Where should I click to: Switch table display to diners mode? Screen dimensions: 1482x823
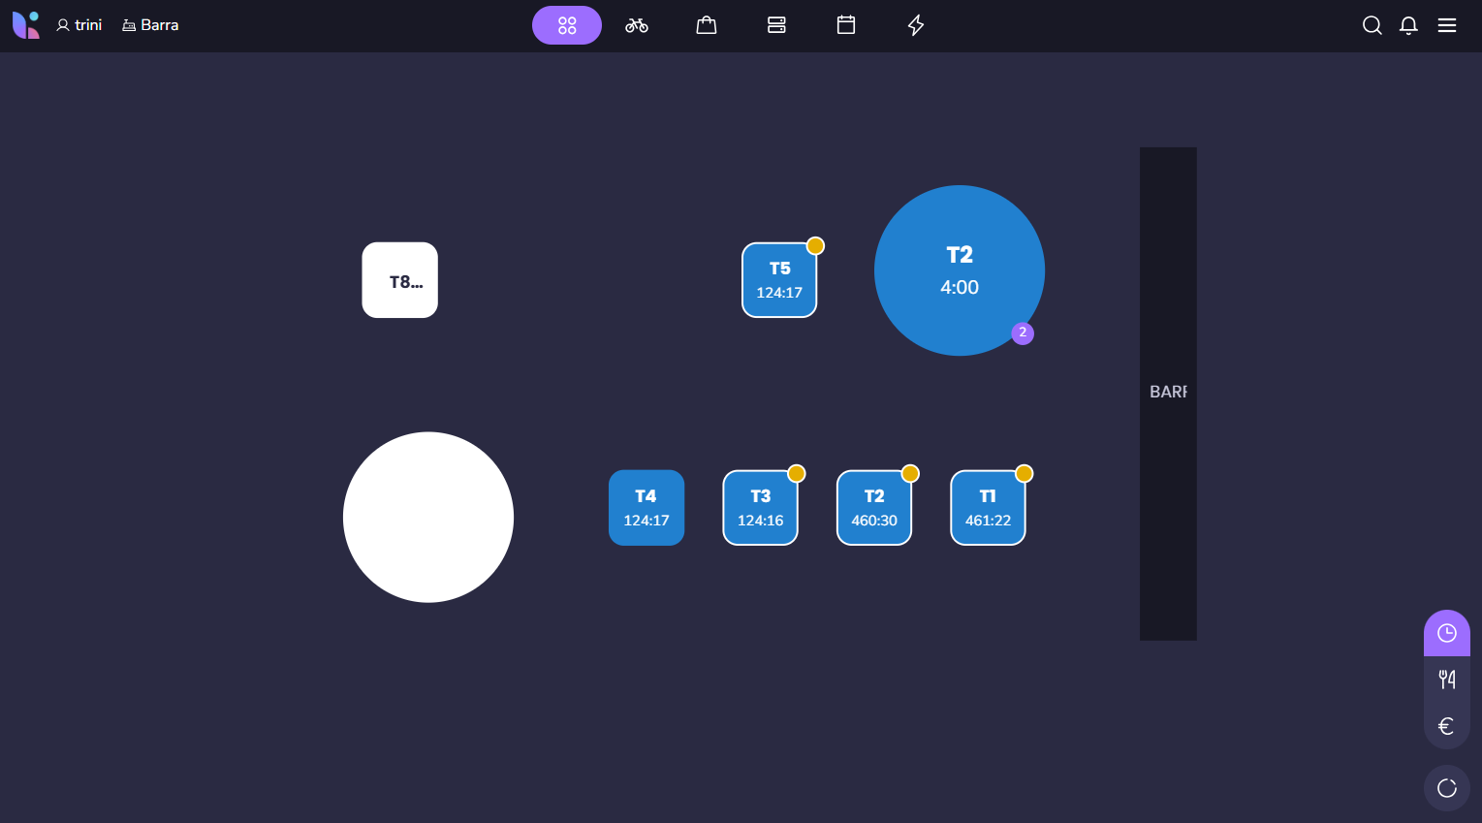pos(1447,680)
